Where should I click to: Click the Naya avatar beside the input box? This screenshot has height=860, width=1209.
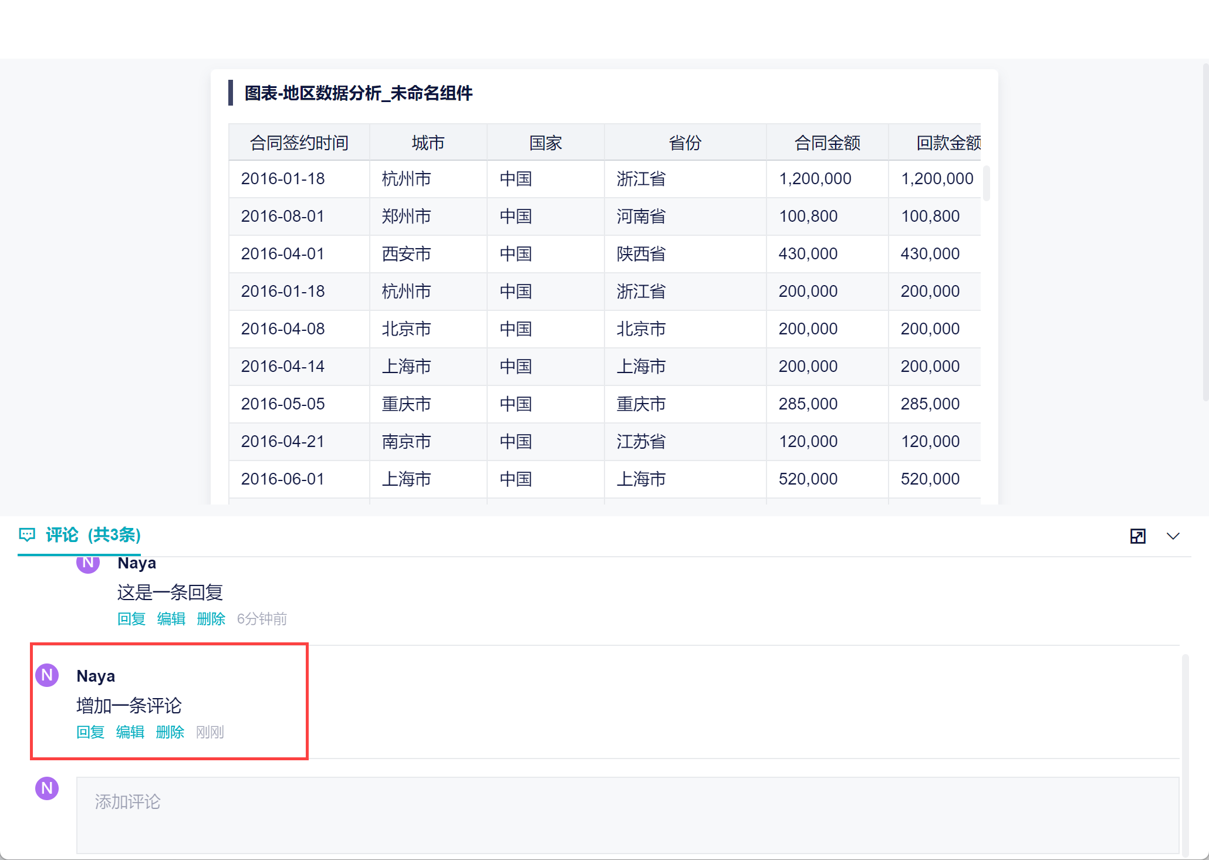click(47, 788)
